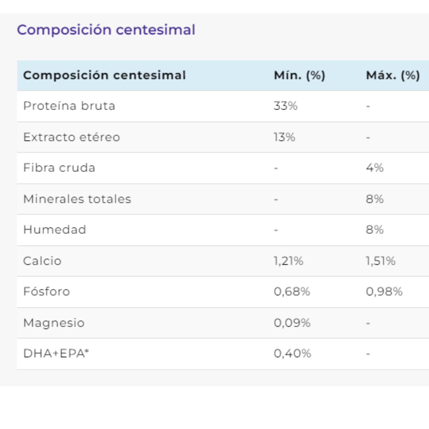Select the Humedad row label
The width and height of the screenshot is (429, 429).
coord(55,230)
